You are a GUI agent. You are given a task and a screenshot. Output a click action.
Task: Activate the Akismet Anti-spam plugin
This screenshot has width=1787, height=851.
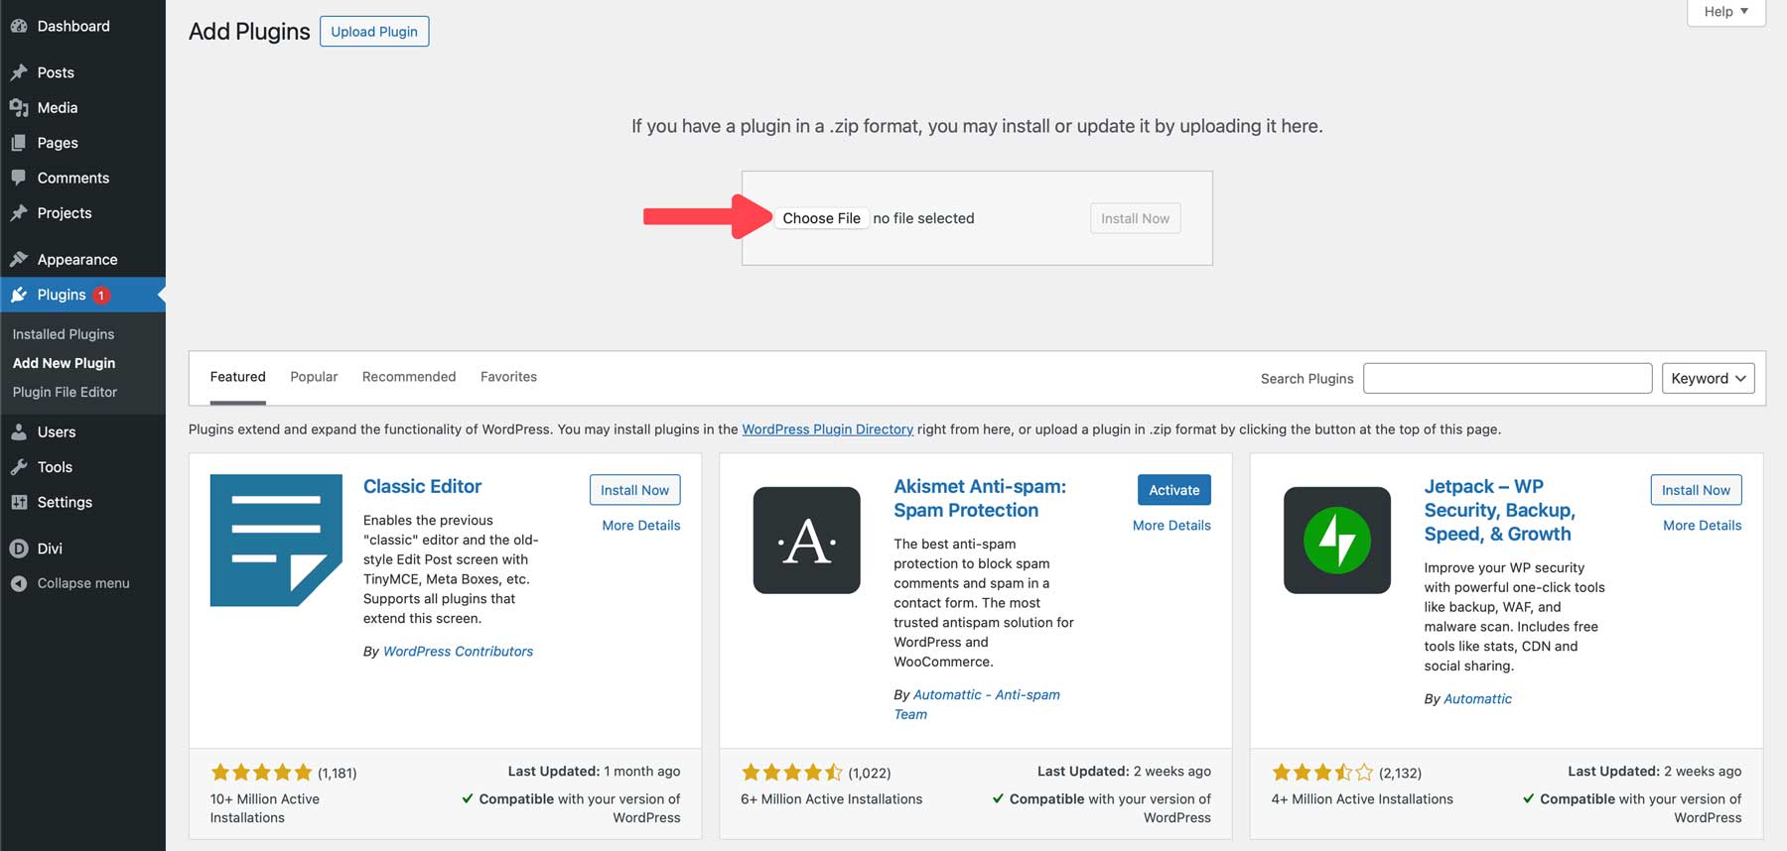(x=1173, y=490)
